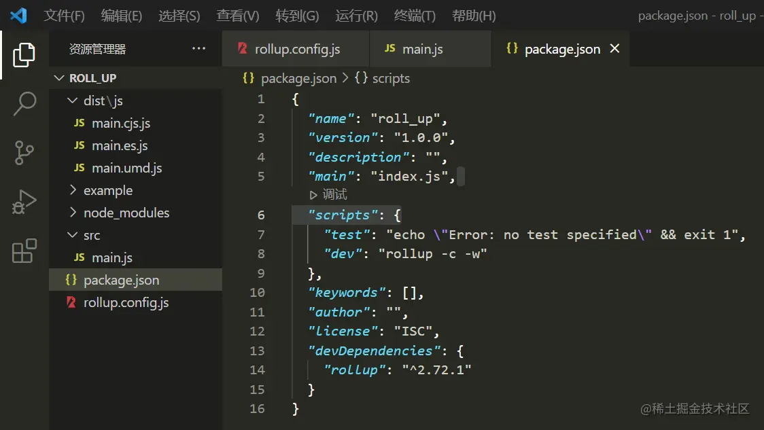Place cursor on "ISC" license value
The width and height of the screenshot is (764, 430).
[x=413, y=332]
